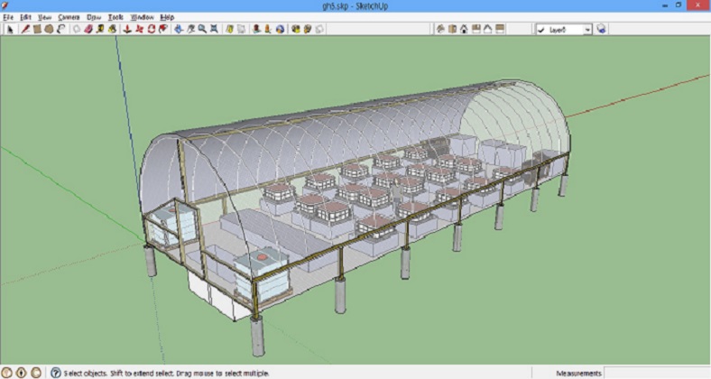Open the Camera menu

click(x=69, y=17)
